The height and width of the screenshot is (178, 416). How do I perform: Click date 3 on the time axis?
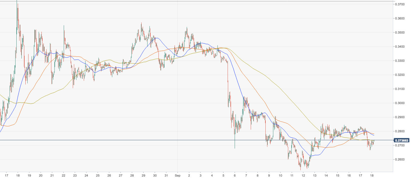click(x=200, y=175)
